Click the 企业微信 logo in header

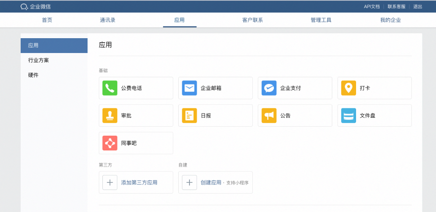pyautogui.click(x=35, y=6)
